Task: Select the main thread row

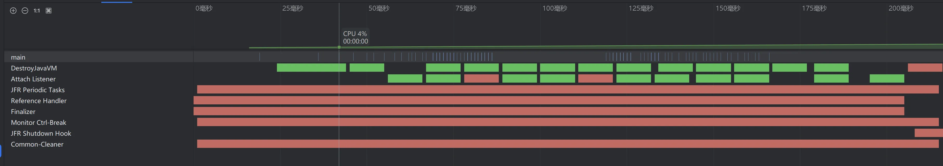Action: pyautogui.click(x=18, y=57)
